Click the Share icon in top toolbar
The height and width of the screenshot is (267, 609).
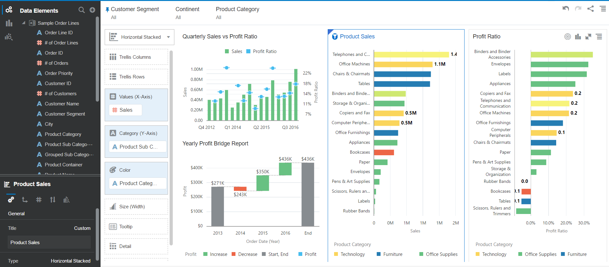tap(591, 9)
